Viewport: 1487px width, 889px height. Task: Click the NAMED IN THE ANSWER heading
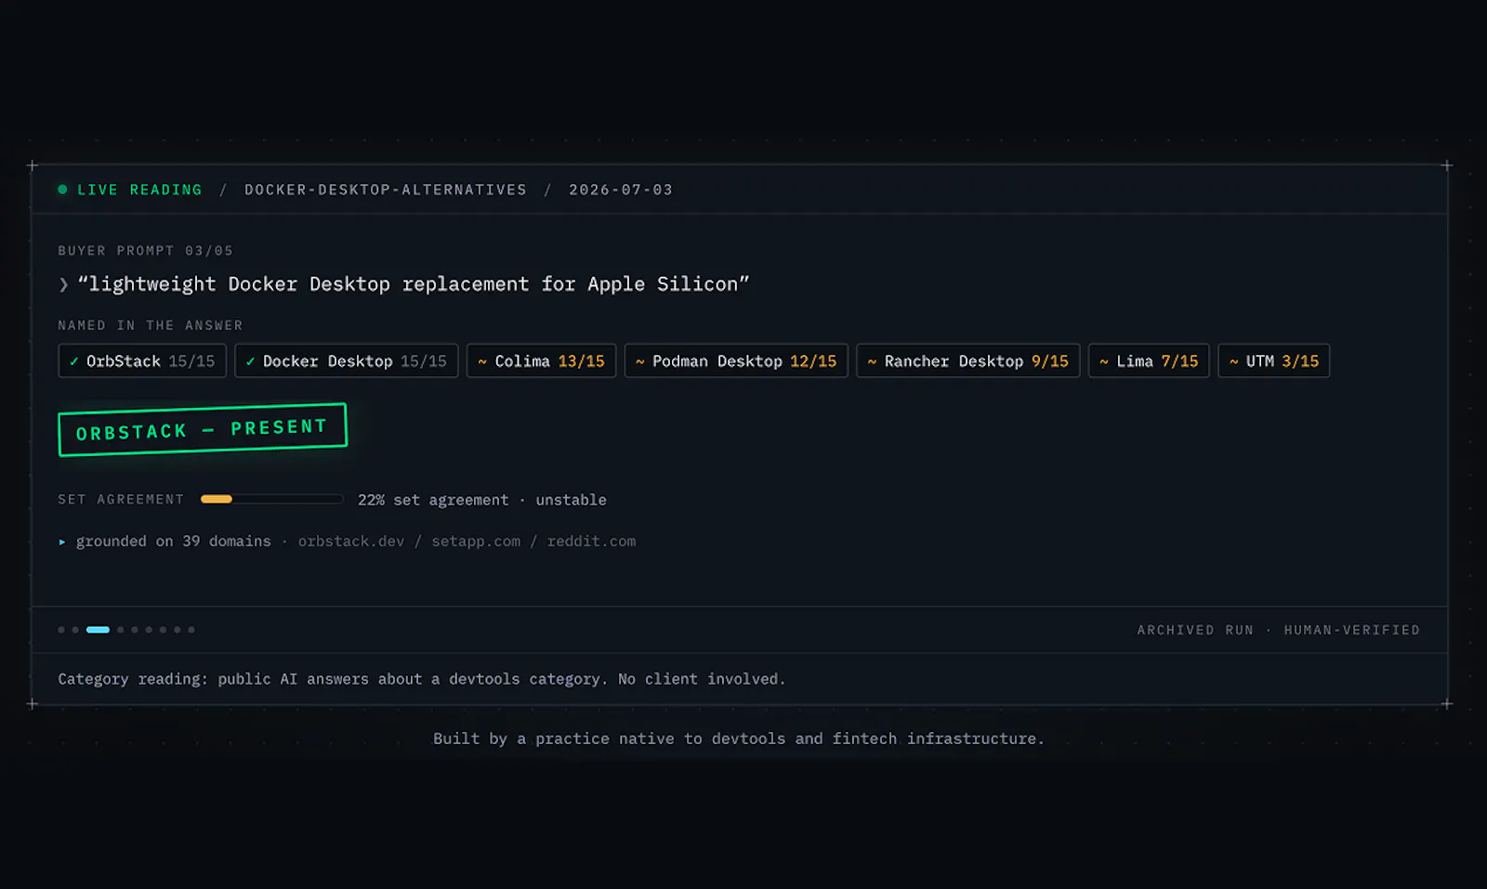pos(151,325)
